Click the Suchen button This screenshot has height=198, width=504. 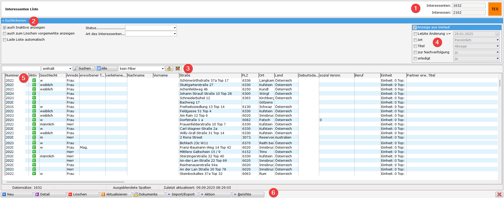[x=84, y=68]
